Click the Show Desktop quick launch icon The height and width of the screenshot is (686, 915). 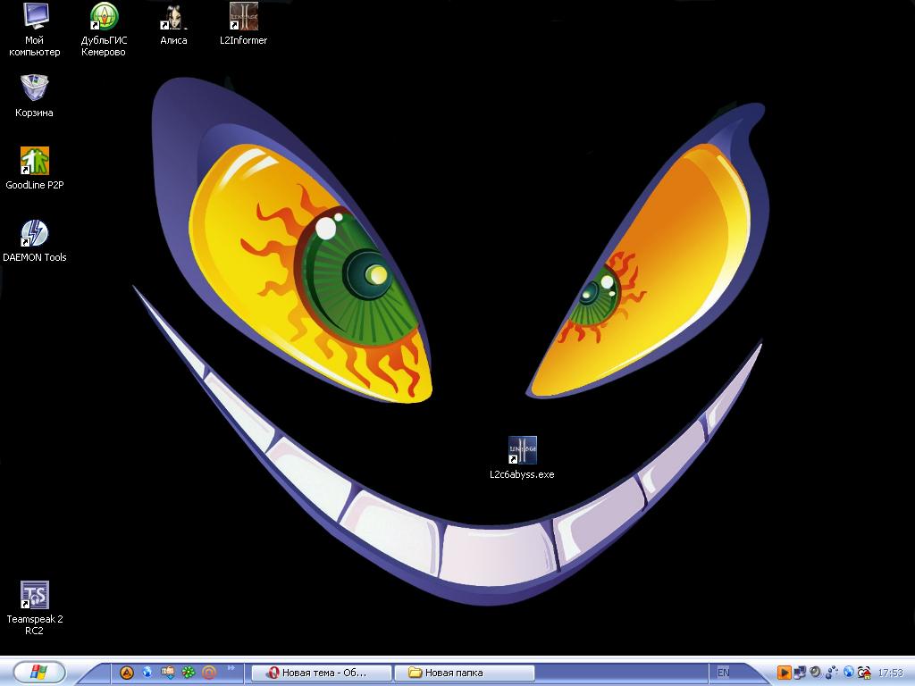(x=168, y=673)
